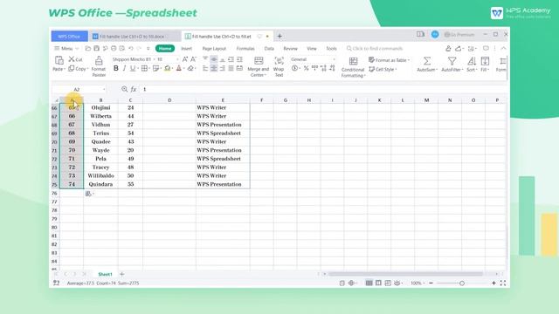Collapse the ribbon with the chevron
Viewport: 559px width, 314px height.
(503, 49)
